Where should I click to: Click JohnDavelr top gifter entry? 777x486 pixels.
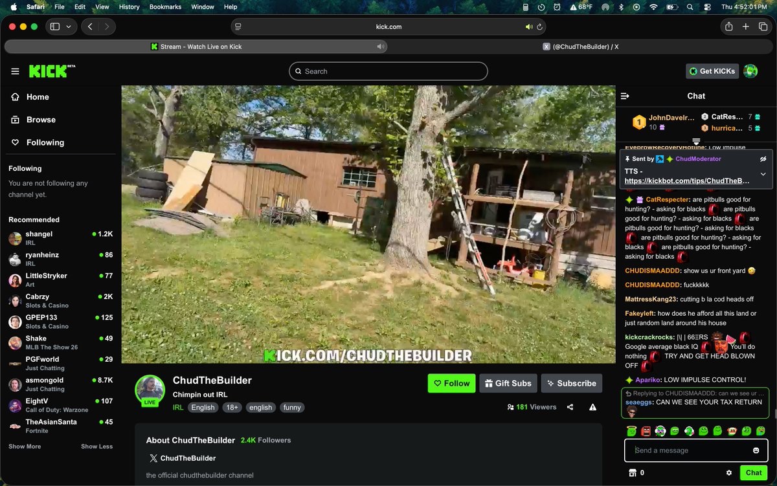click(663, 122)
